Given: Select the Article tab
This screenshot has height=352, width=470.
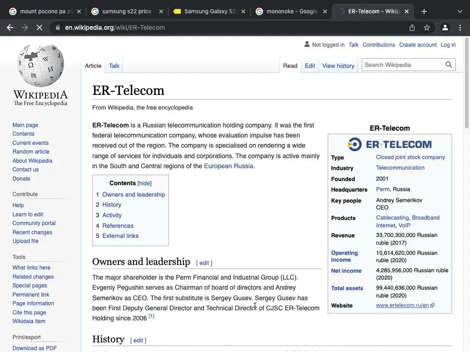Looking at the screenshot, I should click(x=93, y=66).
